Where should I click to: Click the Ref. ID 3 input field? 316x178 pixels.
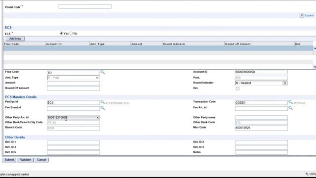pos(74,147)
